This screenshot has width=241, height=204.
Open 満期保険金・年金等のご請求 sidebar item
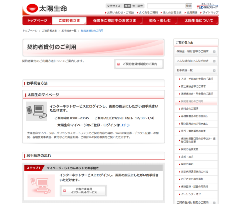196,94
